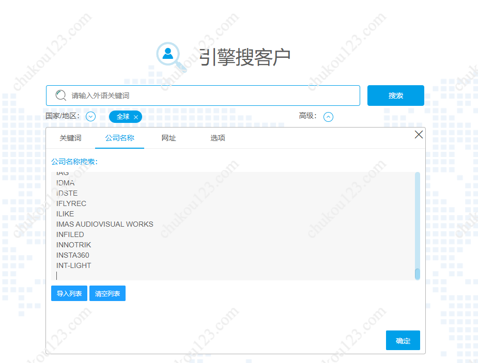Click IMAS AUDIOVISUAL WORKS line

tap(104, 224)
